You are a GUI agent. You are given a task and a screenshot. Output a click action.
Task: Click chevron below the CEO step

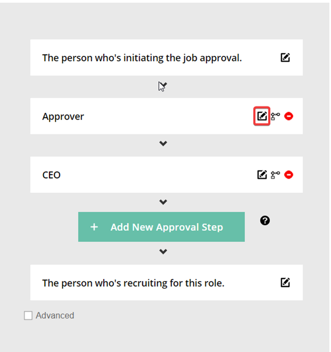click(x=163, y=202)
